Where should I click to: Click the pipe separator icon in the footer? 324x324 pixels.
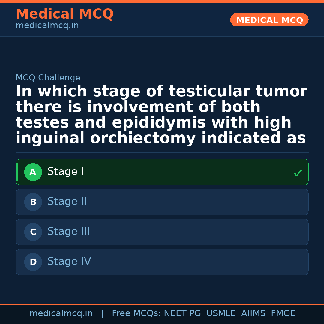point(102,313)
